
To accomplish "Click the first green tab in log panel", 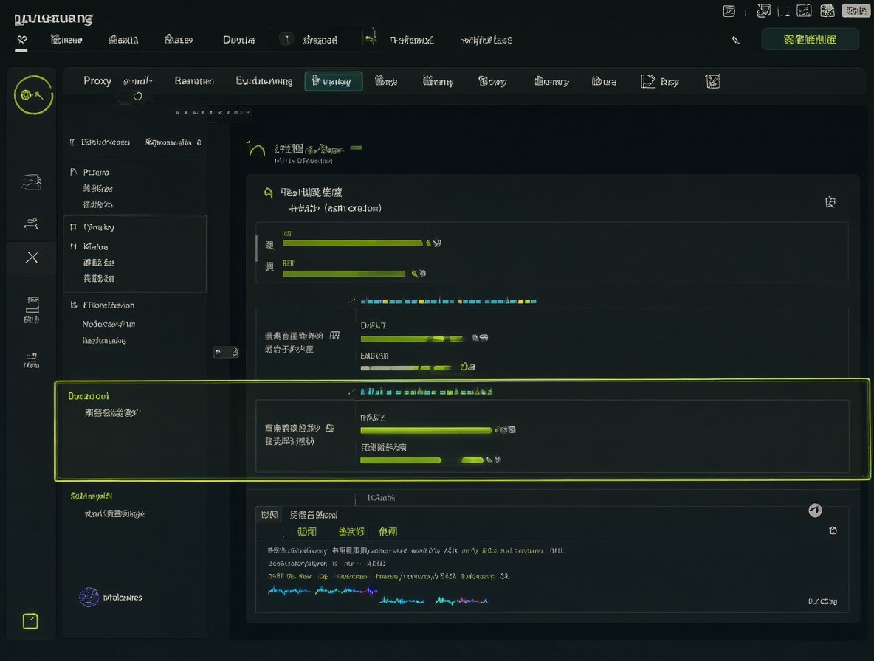I will coord(306,531).
